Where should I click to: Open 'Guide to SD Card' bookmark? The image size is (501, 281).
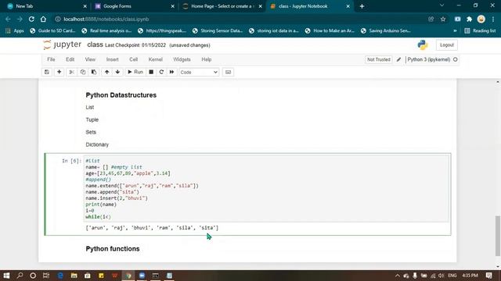52,31
